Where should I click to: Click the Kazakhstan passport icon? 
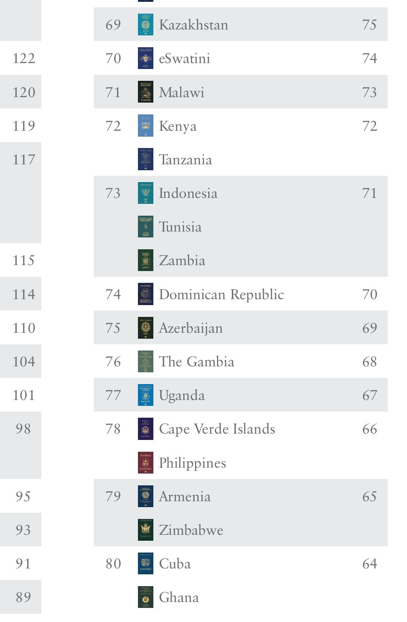pos(146,25)
